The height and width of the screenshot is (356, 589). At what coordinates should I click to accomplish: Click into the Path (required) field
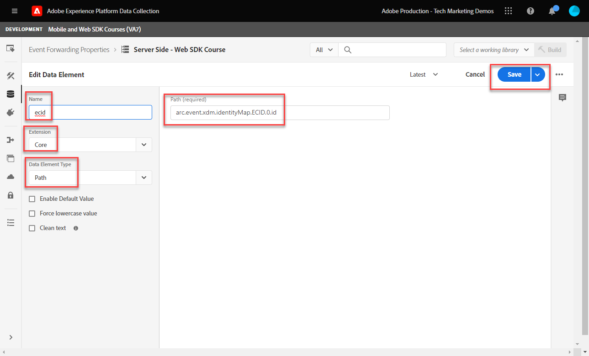tap(280, 113)
